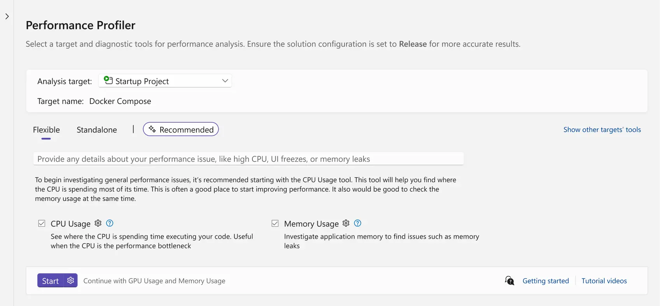Open CPU Usage settings gear

[98, 223]
